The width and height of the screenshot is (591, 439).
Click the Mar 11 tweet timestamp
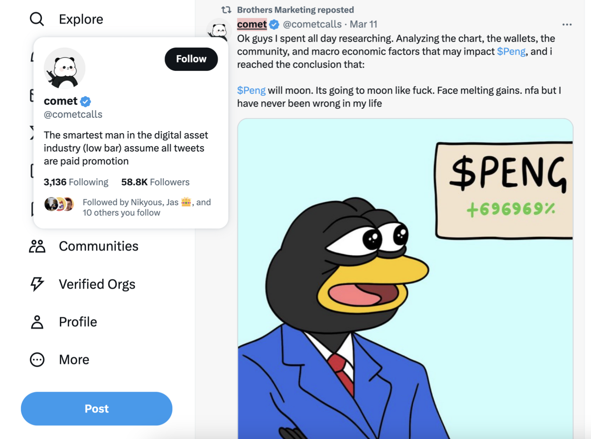(x=363, y=24)
